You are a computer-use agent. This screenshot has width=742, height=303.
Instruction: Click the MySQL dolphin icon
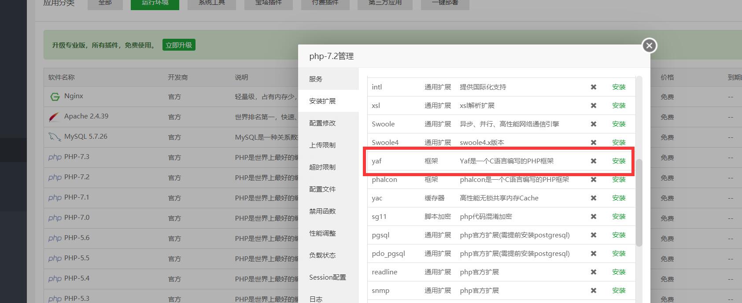(x=54, y=137)
